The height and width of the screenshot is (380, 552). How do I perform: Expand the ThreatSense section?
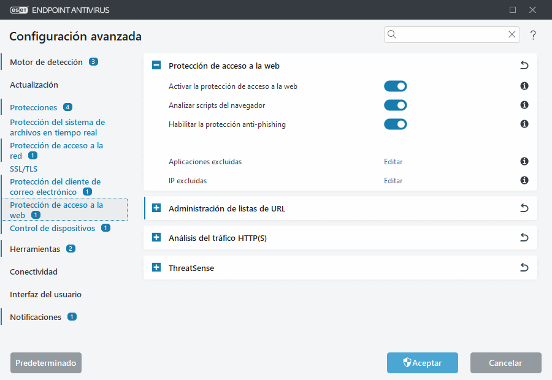(156, 267)
